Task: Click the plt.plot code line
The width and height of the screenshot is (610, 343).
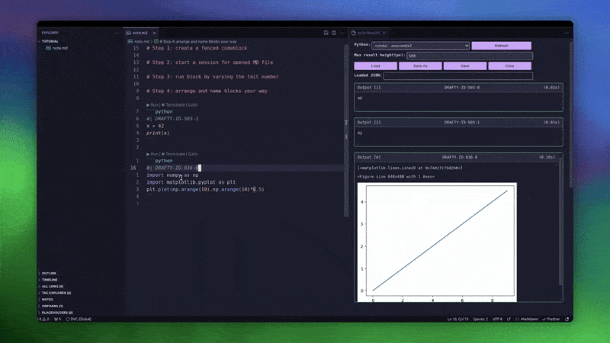Action: 205,189
